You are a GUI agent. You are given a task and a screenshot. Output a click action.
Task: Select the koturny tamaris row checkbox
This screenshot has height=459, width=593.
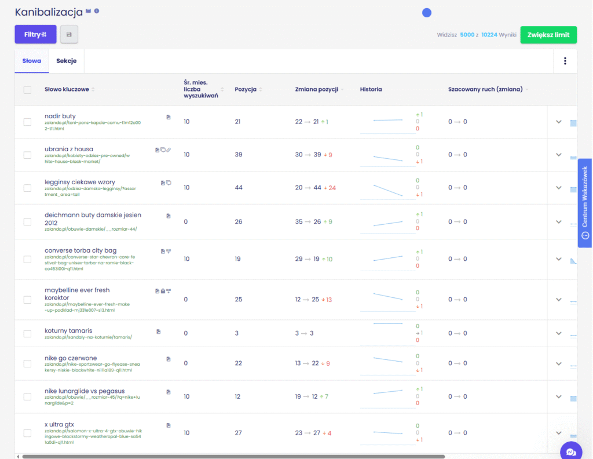point(27,333)
